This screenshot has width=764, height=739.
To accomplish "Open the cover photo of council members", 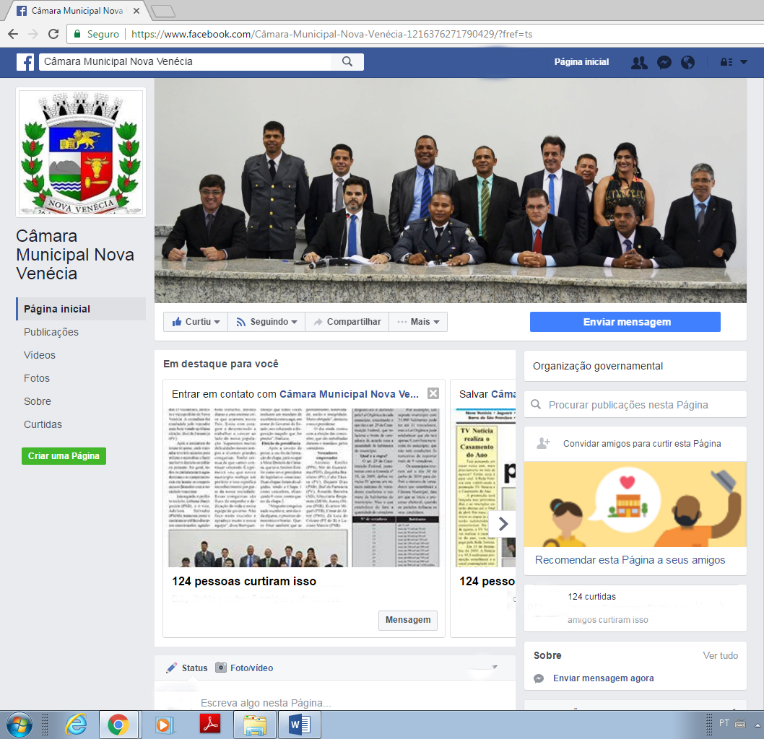I will (x=450, y=191).
